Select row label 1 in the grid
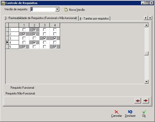This screenshot has height=122, width=155. tap(14, 30)
